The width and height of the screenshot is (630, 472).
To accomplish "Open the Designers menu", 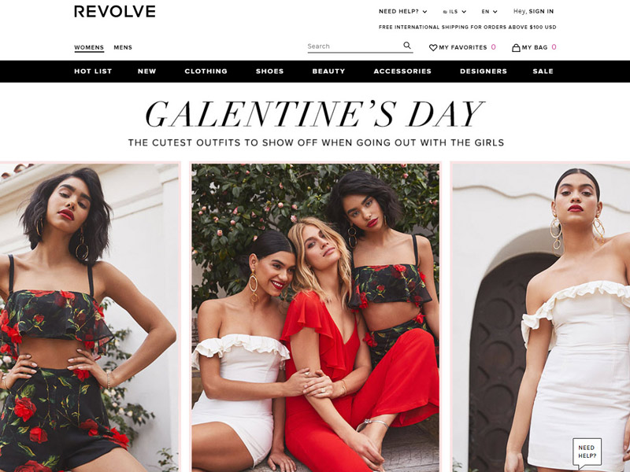I will point(484,72).
